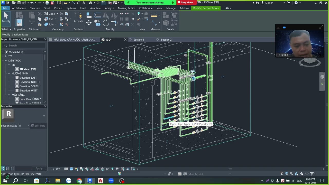The height and width of the screenshot is (185, 329).
Task: Select Elevation: NORTH in Project Browser
Action: tap(30, 82)
